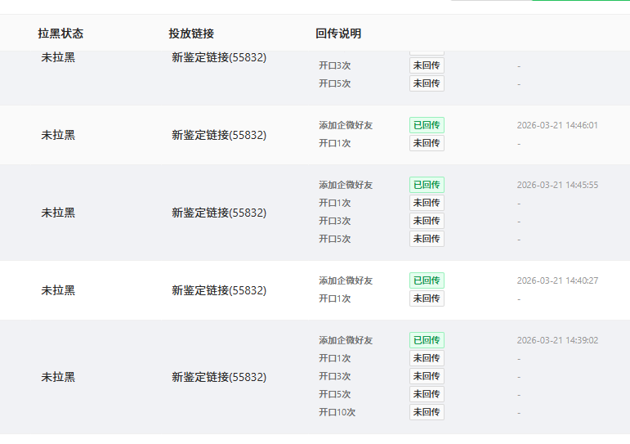Click the timestamp 2026-03-21 14:46:01
The height and width of the screenshot is (444, 630).
tap(557, 126)
